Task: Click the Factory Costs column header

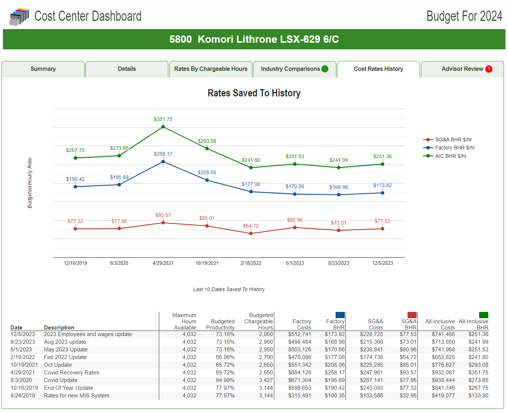Action: 302,324
